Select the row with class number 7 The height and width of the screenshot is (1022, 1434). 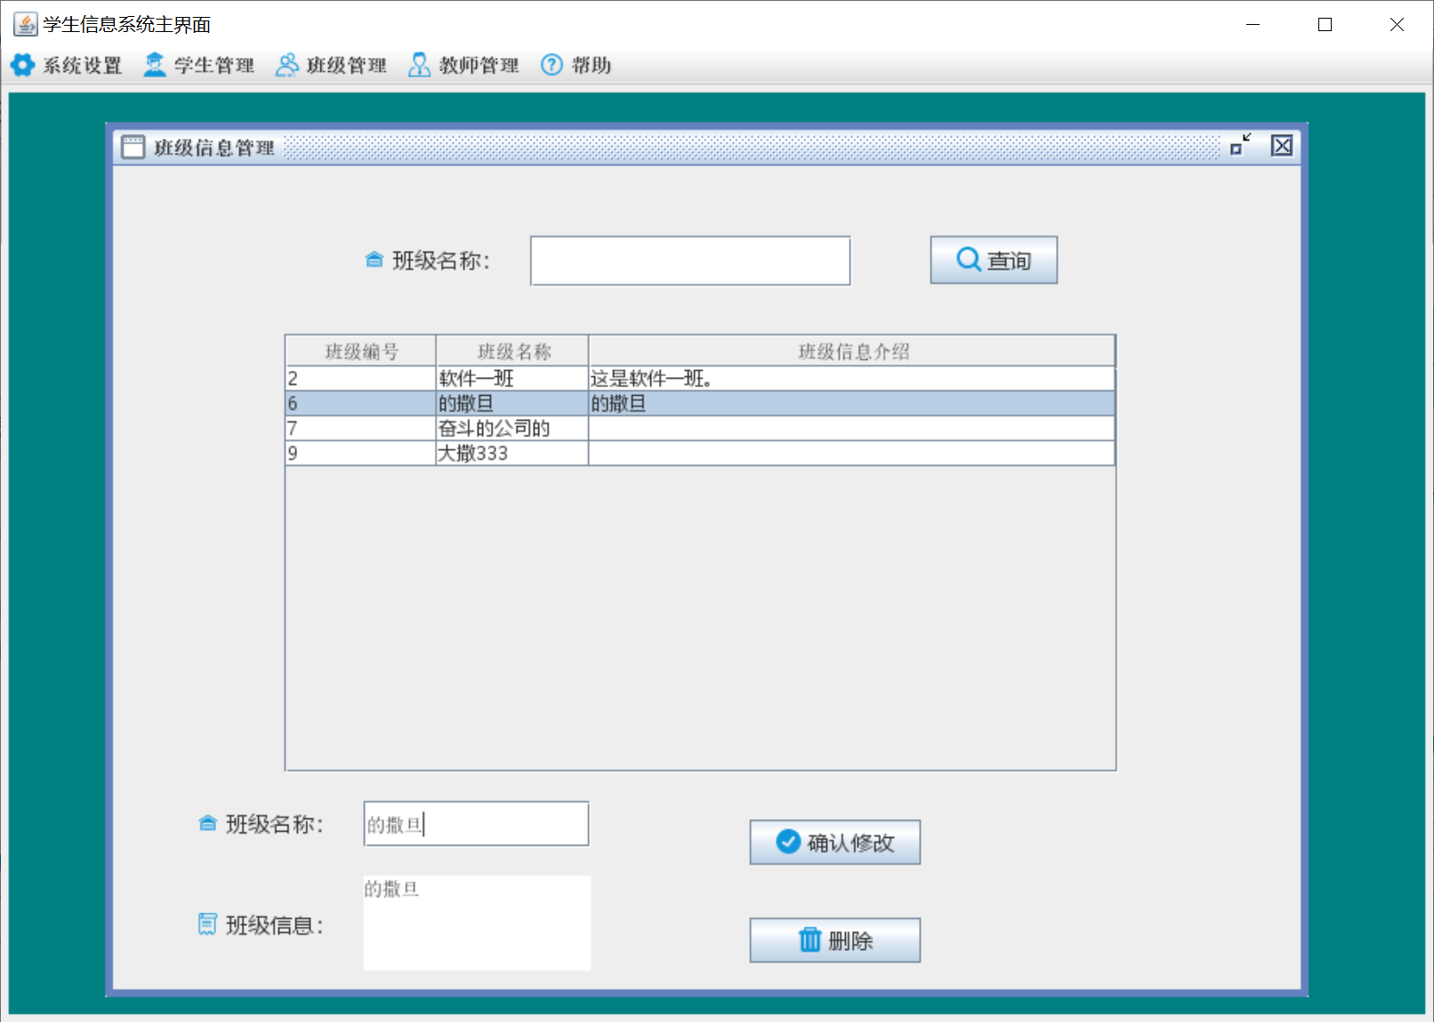click(700, 429)
